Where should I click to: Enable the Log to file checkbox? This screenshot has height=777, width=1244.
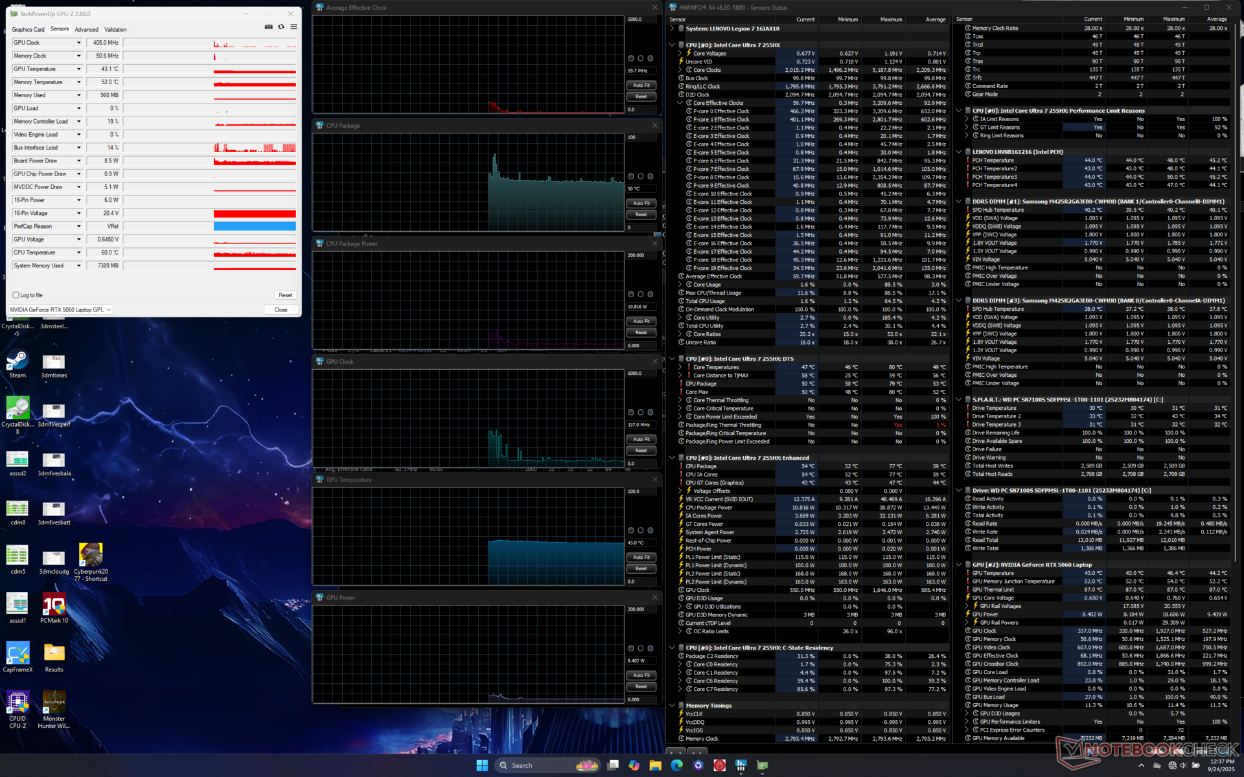pos(16,295)
